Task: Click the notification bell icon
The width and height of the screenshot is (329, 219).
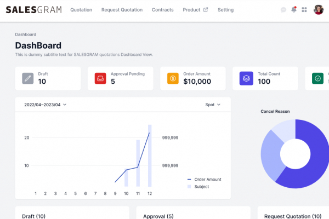Action: pos(294,10)
